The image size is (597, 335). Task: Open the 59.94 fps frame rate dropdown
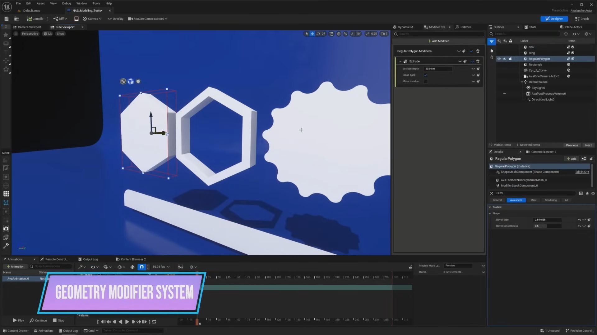161,267
